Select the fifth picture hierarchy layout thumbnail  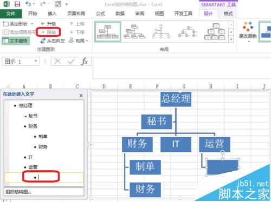coord(215,32)
